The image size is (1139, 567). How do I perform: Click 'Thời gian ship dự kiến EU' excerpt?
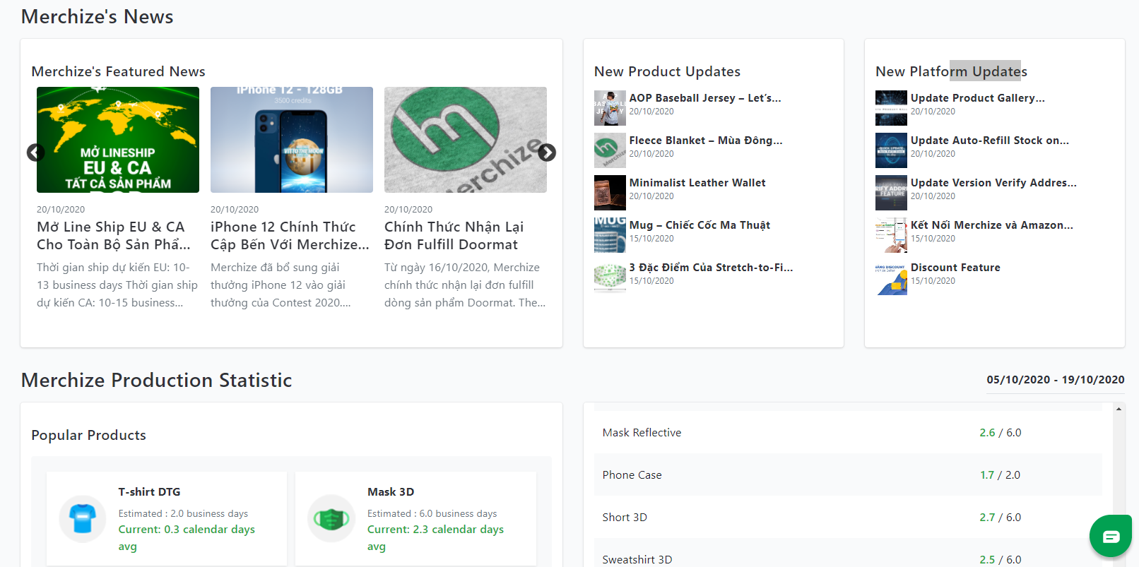pos(117,285)
